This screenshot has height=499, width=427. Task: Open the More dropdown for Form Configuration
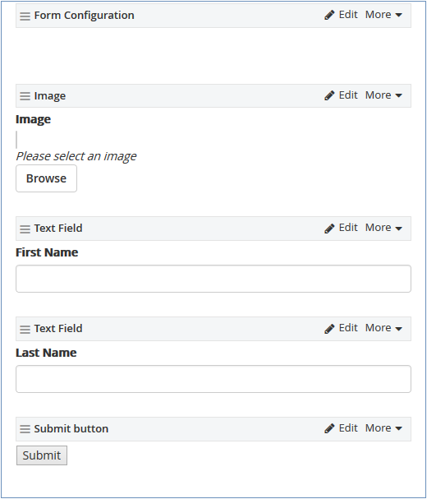tap(383, 15)
